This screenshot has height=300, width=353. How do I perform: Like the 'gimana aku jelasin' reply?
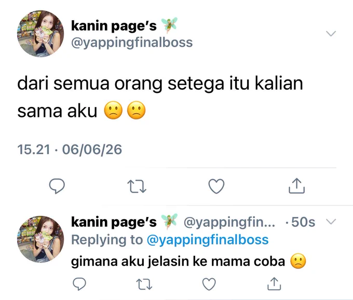[209, 284]
